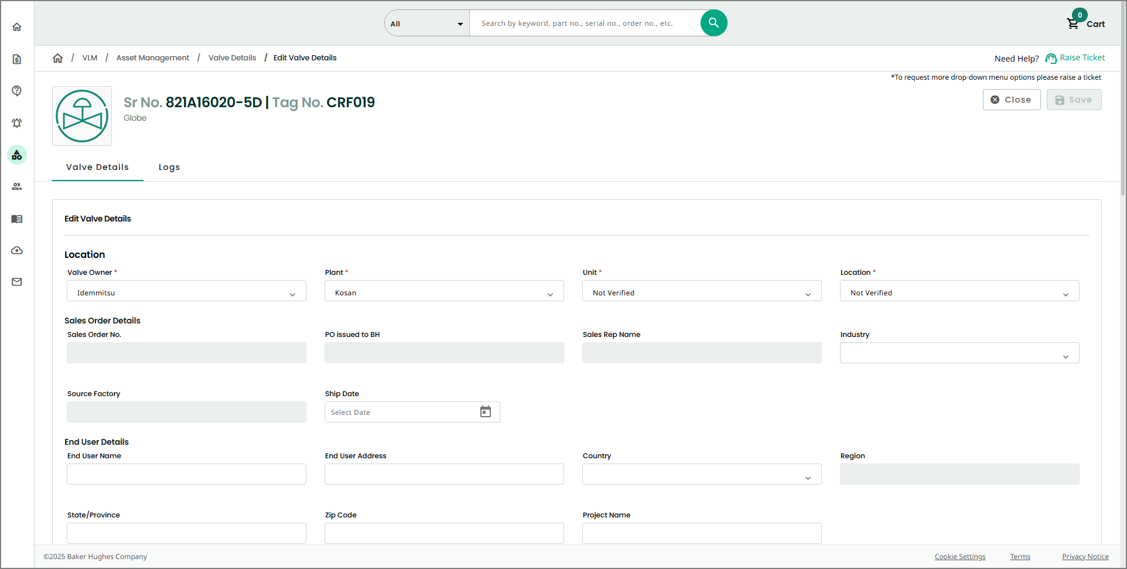Click the mail envelope sidebar icon

point(17,282)
